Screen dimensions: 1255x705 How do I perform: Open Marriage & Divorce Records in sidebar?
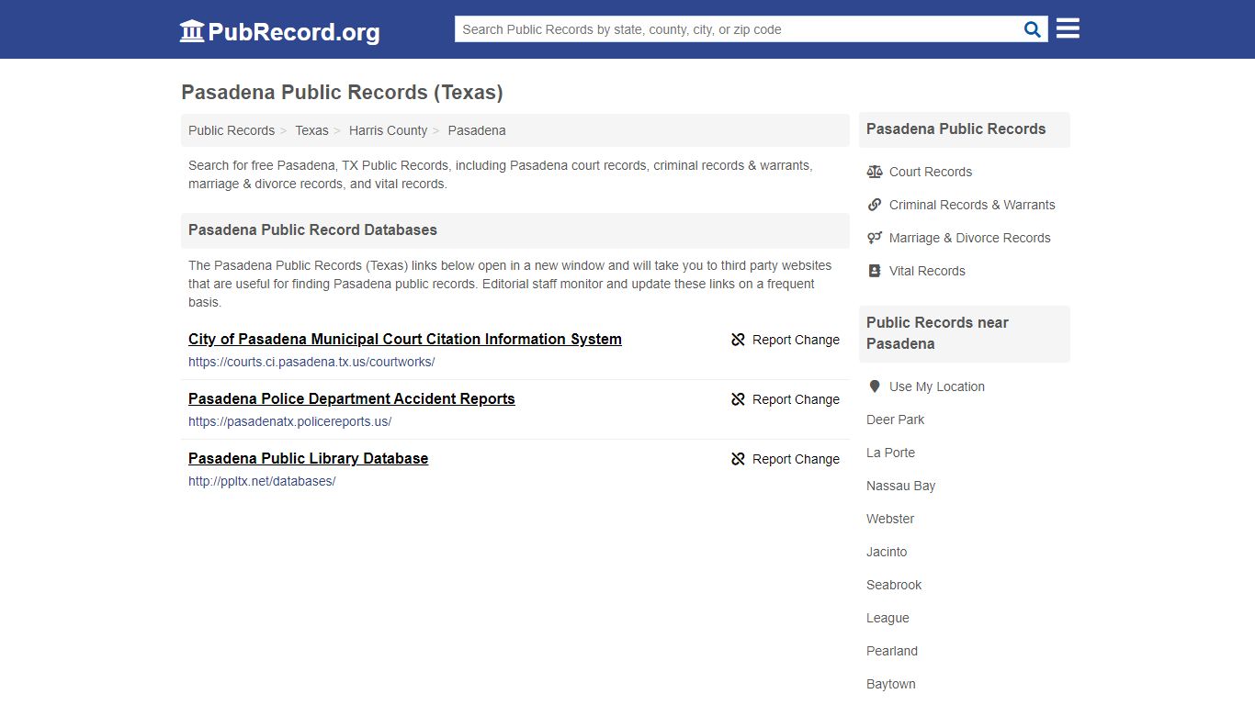[x=970, y=238]
